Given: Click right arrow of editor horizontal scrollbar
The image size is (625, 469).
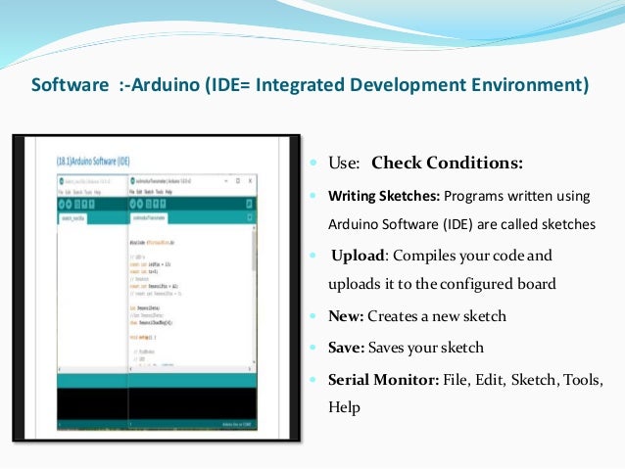Looking at the screenshot, I should 250,368.
